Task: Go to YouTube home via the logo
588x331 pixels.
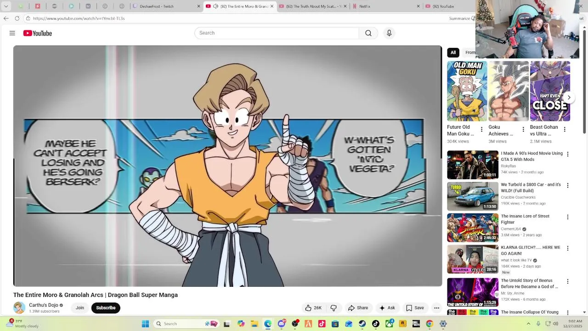Action: [38, 33]
